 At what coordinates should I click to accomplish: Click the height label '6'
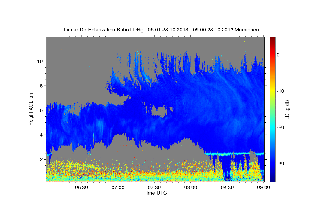(x=41, y=110)
